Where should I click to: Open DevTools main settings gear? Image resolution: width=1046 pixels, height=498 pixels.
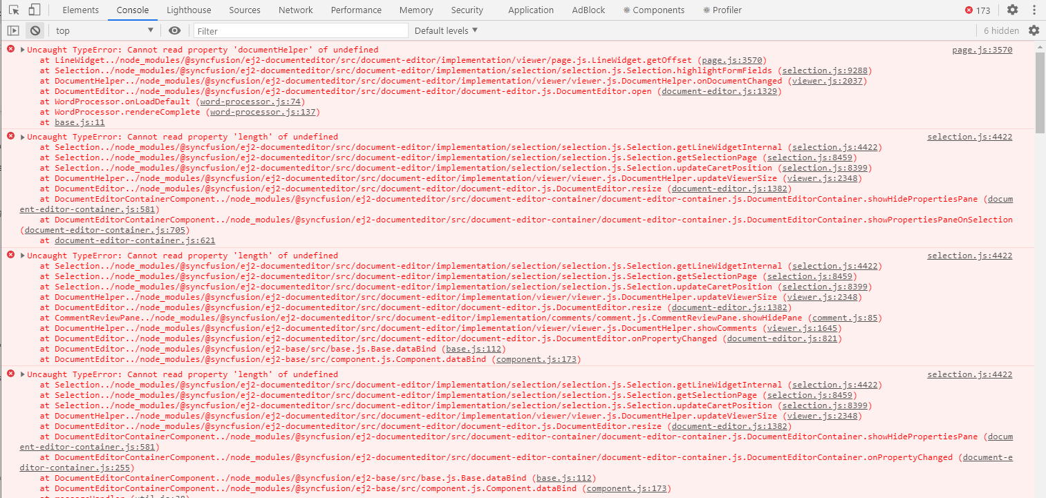(1012, 10)
